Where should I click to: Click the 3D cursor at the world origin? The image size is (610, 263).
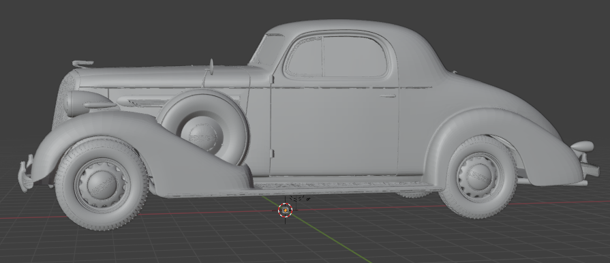[285, 210]
